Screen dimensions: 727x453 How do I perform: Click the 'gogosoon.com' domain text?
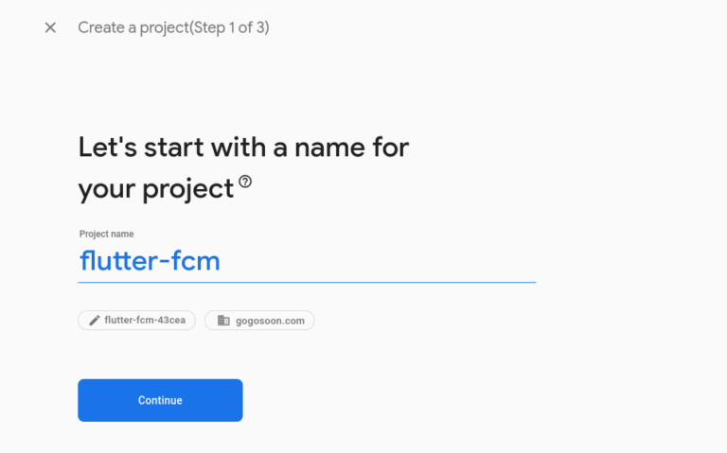click(270, 321)
